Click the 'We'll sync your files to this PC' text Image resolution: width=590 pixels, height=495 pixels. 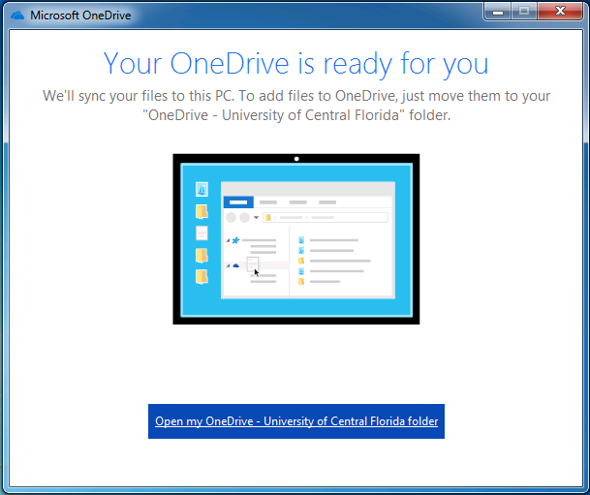click(139, 96)
